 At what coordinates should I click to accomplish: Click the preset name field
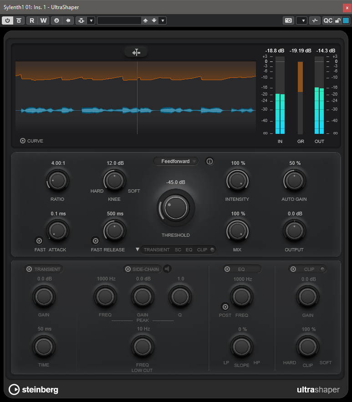point(119,20)
